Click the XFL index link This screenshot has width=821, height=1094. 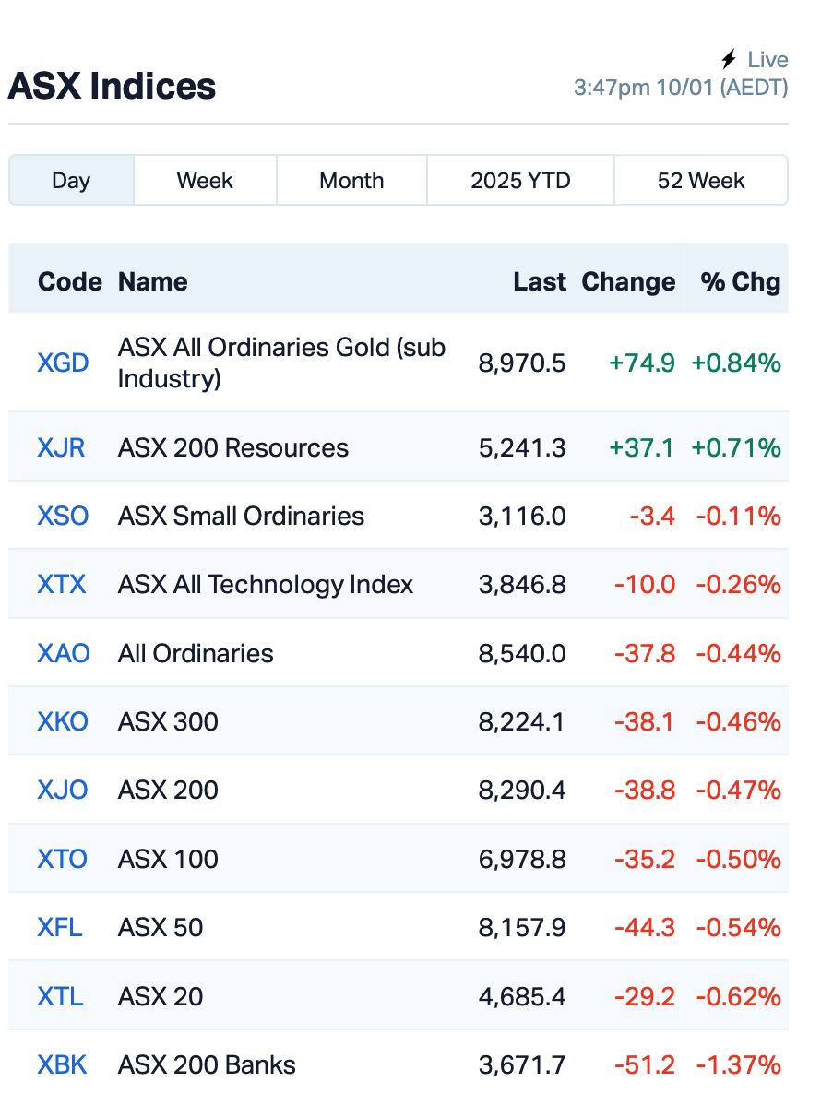59,927
